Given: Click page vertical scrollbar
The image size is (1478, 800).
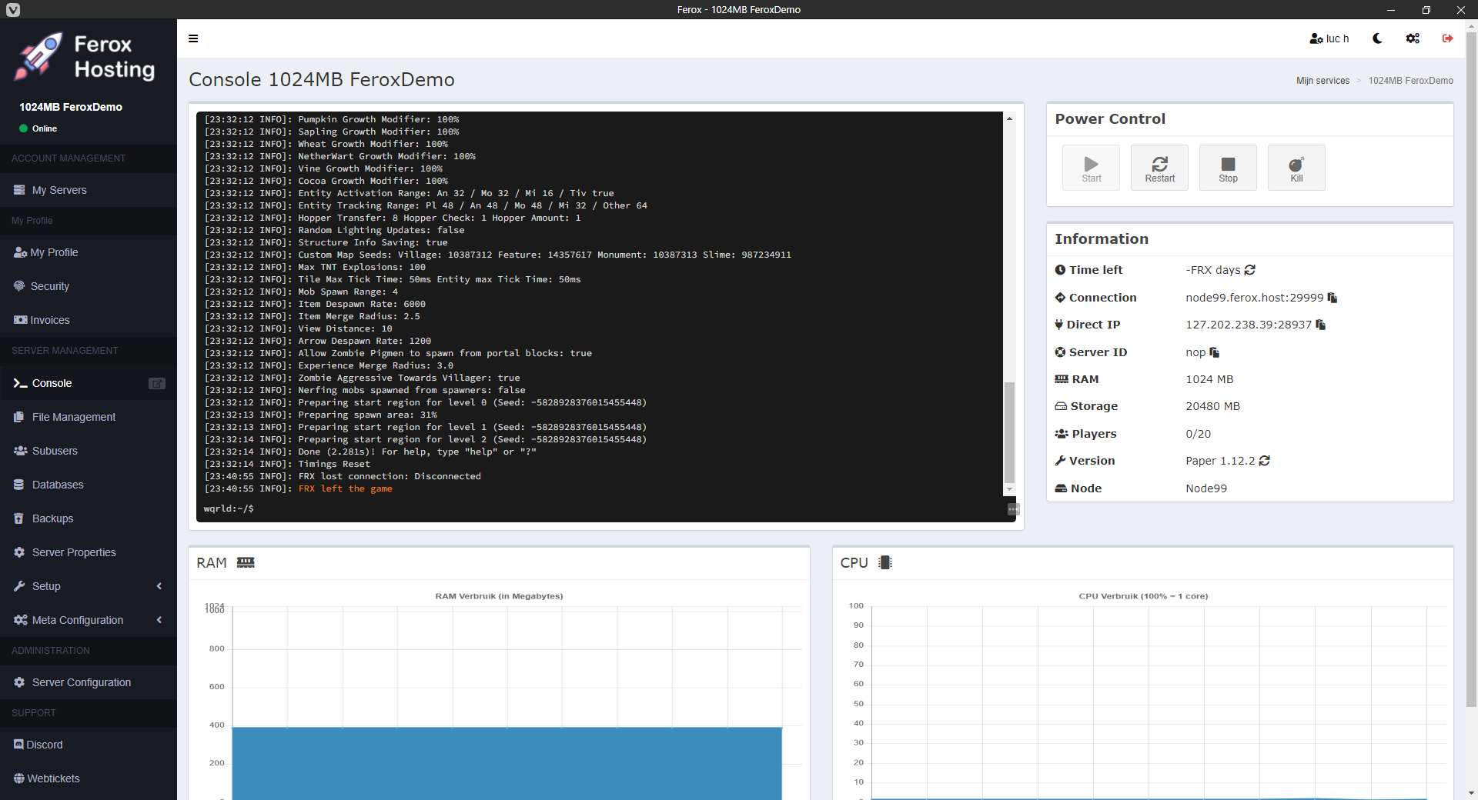Looking at the screenshot, I should 1471,369.
